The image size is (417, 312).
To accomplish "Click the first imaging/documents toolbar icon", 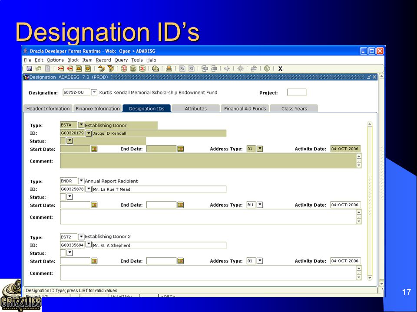I will pos(205,68).
